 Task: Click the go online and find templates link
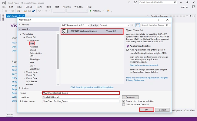92,87
